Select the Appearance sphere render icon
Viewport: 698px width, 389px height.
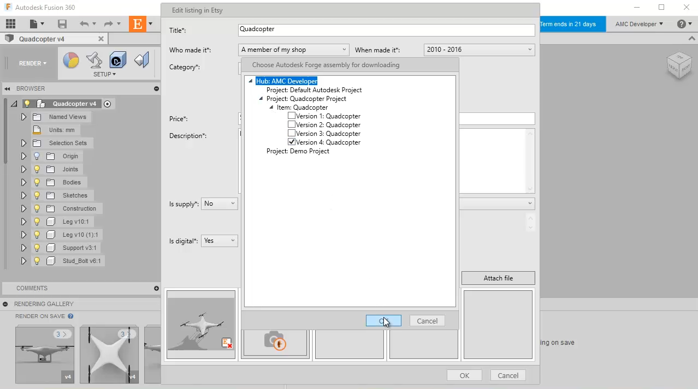click(x=71, y=60)
